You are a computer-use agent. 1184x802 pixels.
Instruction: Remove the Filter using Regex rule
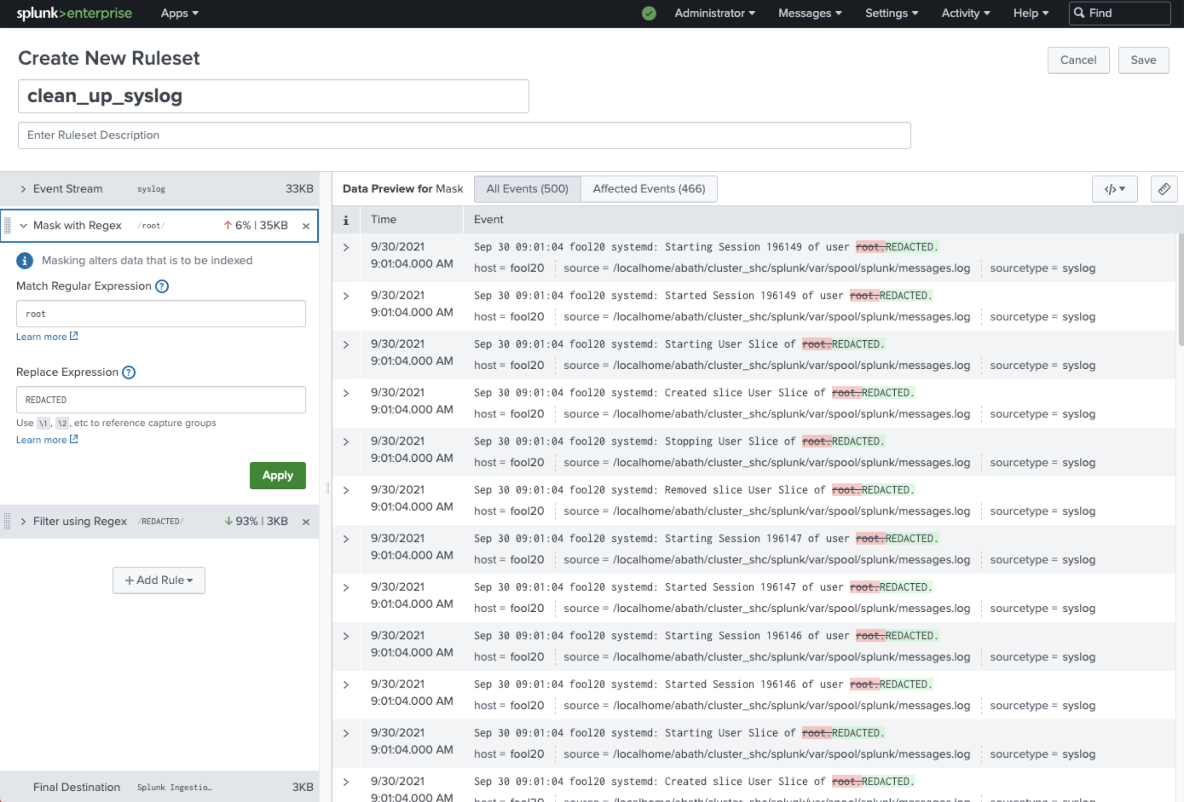[306, 522]
